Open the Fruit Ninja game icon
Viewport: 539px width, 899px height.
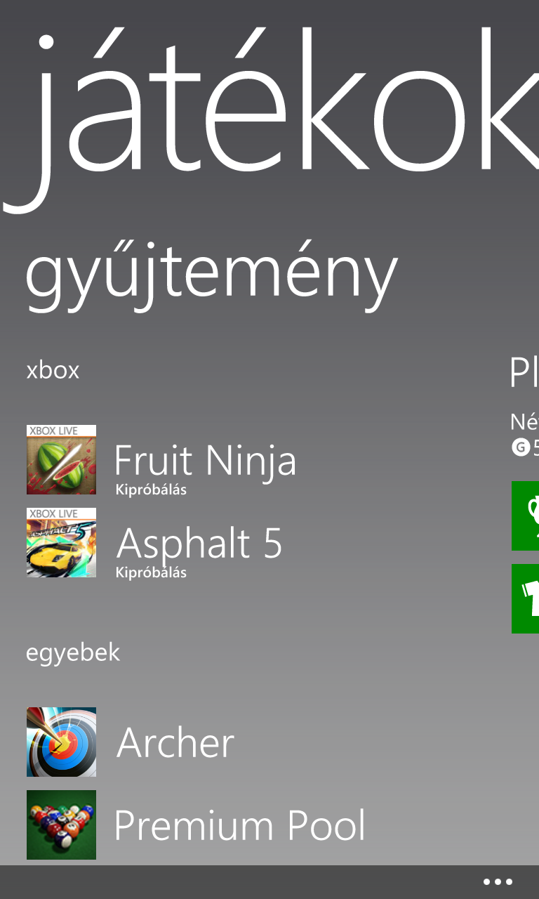pyautogui.click(x=61, y=459)
